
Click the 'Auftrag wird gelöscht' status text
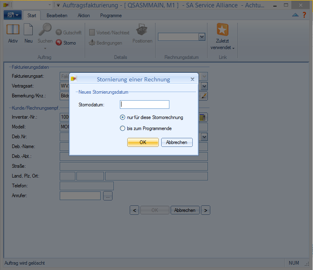(25, 263)
